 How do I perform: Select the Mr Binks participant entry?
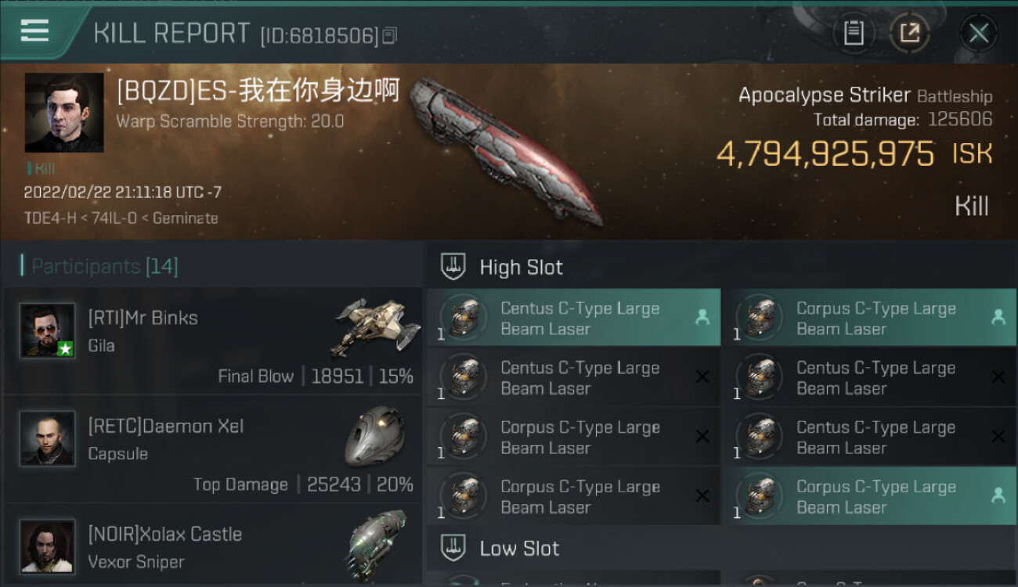(x=213, y=341)
